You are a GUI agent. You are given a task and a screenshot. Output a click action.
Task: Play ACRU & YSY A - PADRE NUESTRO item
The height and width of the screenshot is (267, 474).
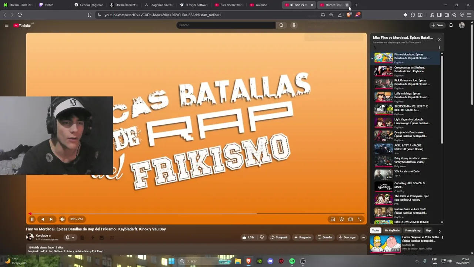406,148
